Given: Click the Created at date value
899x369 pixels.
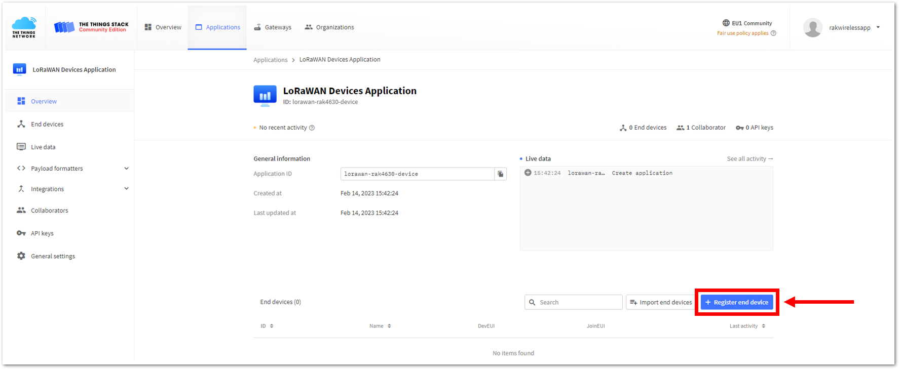Looking at the screenshot, I should click(369, 193).
